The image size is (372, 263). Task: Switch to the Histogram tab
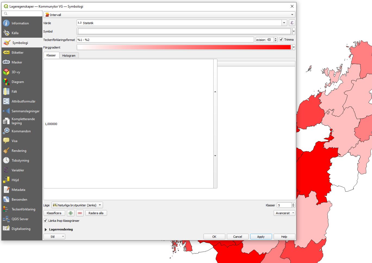pyautogui.click(x=69, y=55)
